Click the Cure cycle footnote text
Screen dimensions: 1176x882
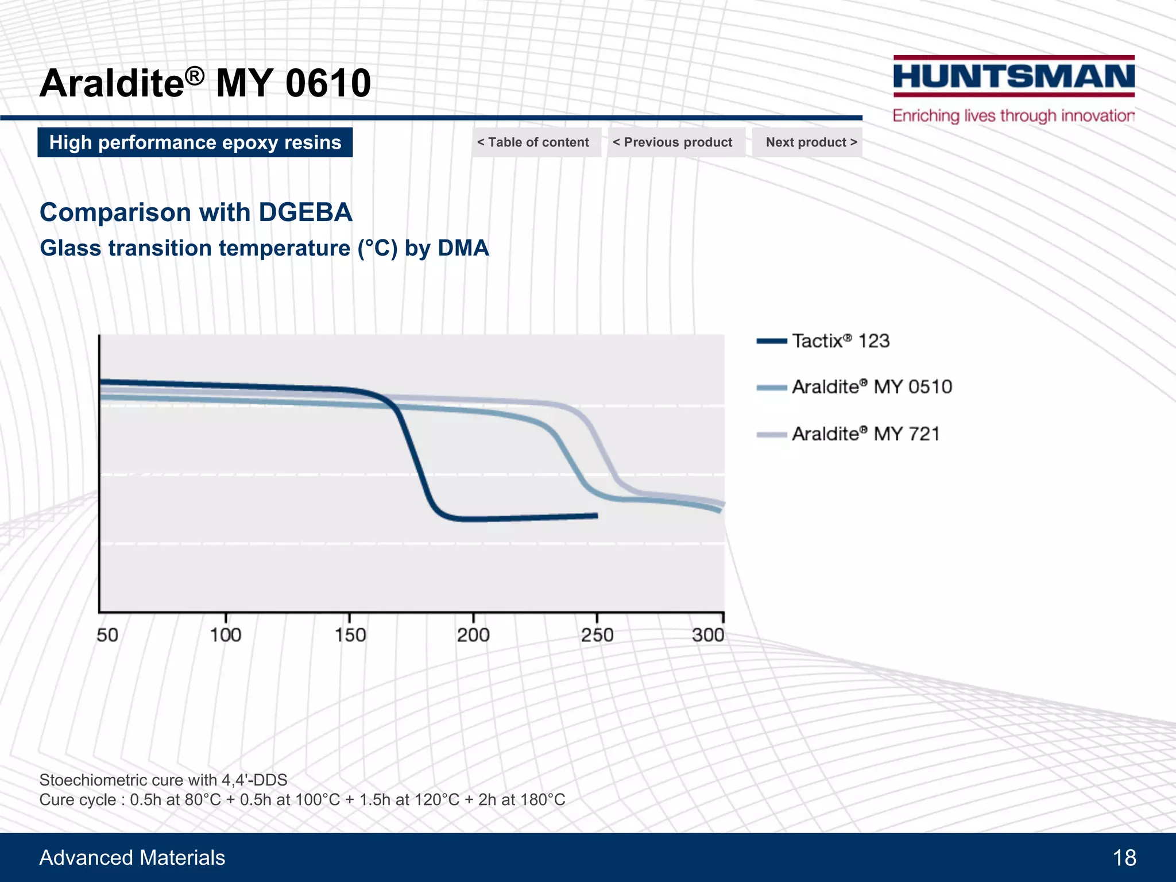302,800
